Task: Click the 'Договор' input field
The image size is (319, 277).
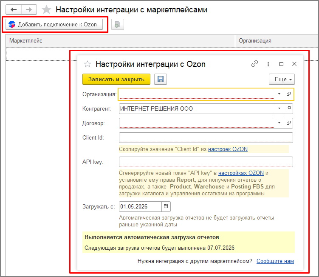Action: [197, 123]
